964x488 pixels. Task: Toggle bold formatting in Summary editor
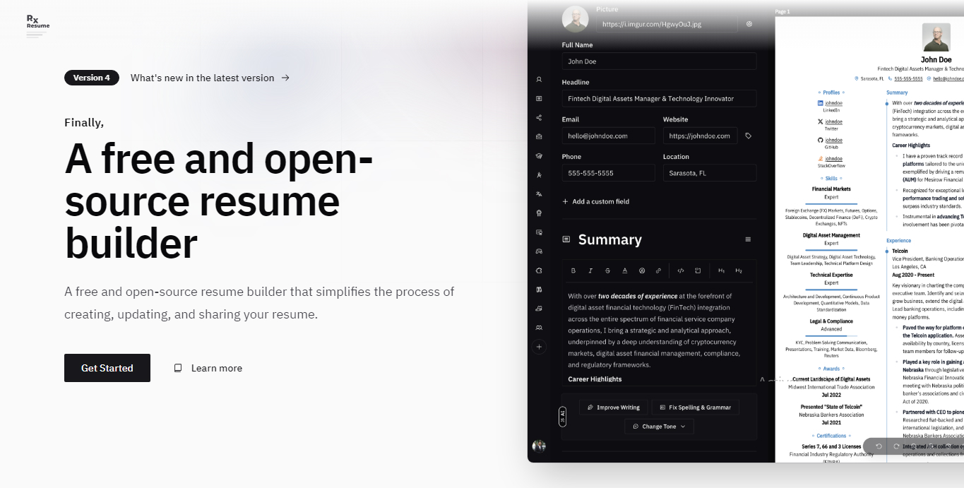tap(573, 270)
